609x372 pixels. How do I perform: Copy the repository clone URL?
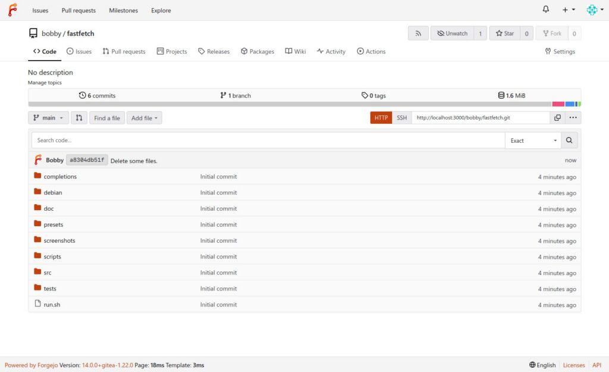[557, 118]
